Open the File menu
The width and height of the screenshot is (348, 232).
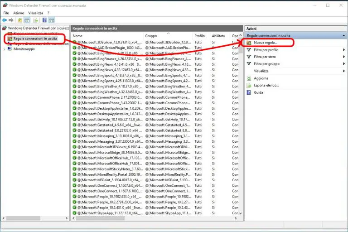coord(6,13)
